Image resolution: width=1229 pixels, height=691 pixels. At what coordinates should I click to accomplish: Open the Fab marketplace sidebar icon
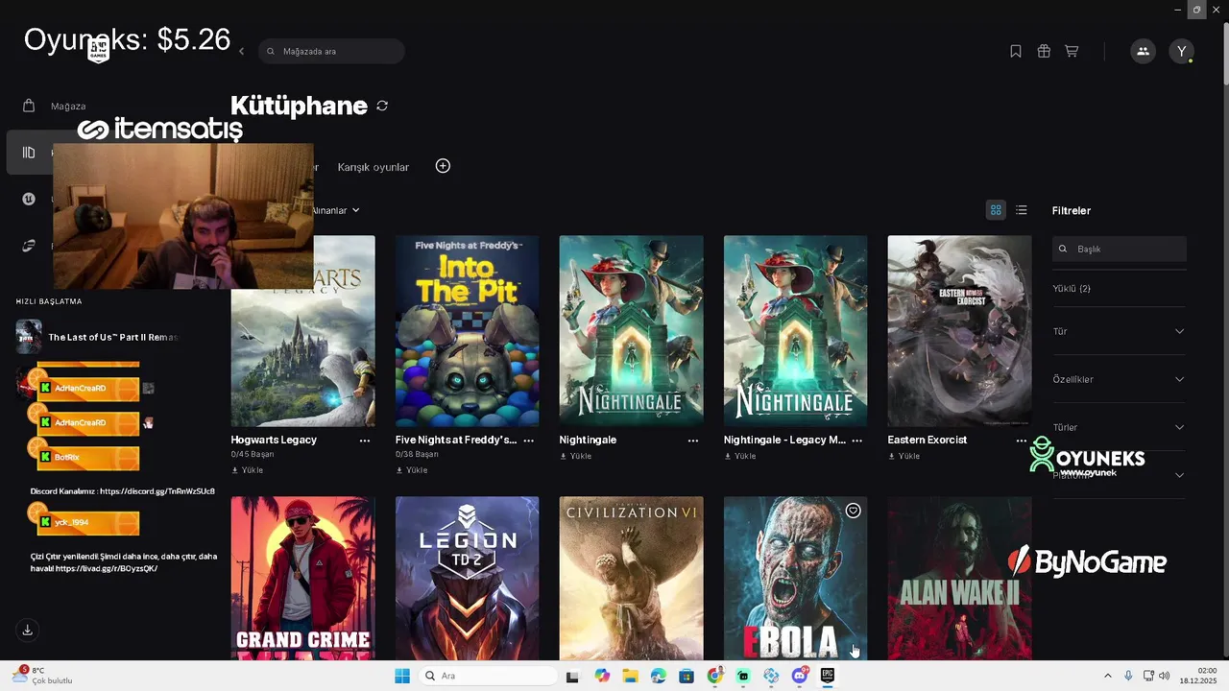coord(29,246)
